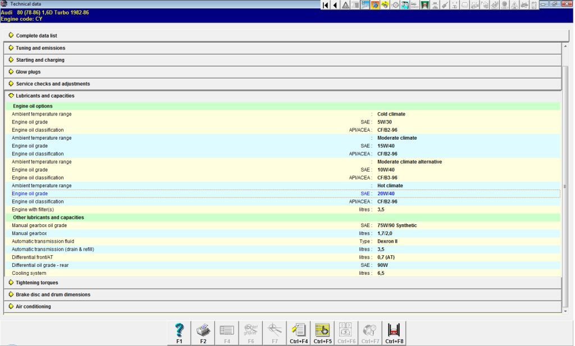Click the greyed Ctrl+F7 parts search button
The width and height of the screenshot is (575, 346).
(x=370, y=333)
